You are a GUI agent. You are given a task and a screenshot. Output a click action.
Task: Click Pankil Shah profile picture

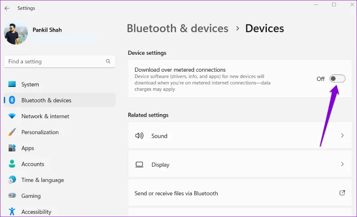click(16, 33)
